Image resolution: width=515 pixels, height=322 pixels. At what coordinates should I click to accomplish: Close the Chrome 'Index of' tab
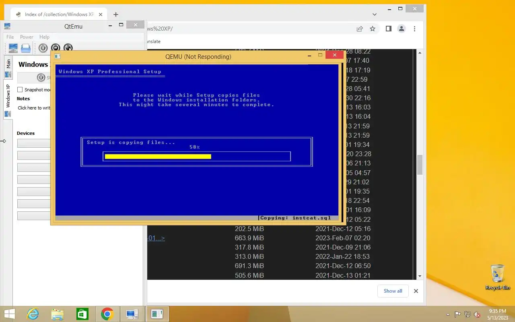[x=101, y=14]
